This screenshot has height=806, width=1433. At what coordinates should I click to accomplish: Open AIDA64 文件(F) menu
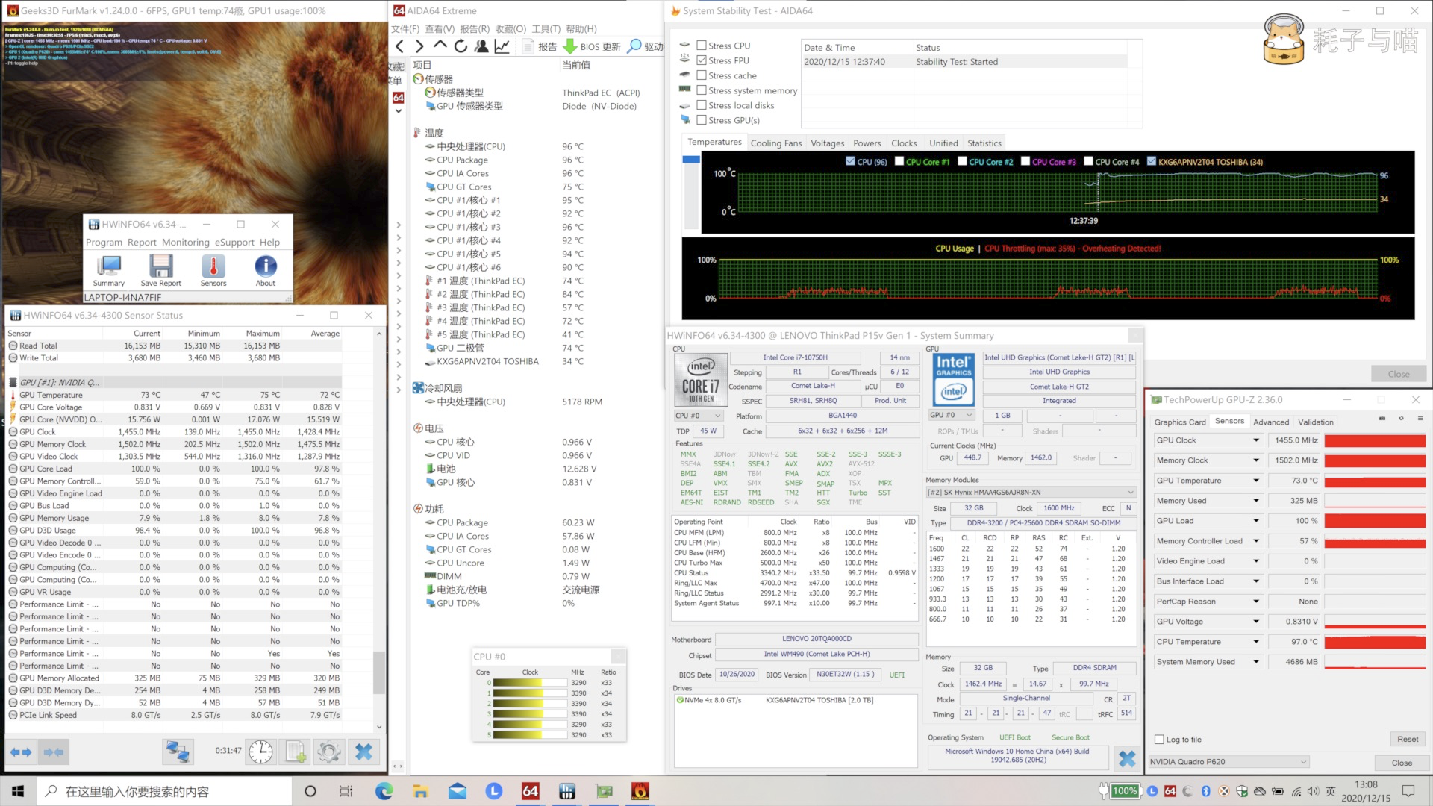click(x=405, y=29)
